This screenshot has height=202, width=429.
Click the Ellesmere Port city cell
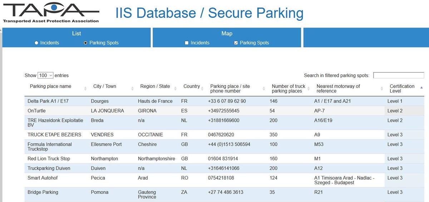pos(106,144)
